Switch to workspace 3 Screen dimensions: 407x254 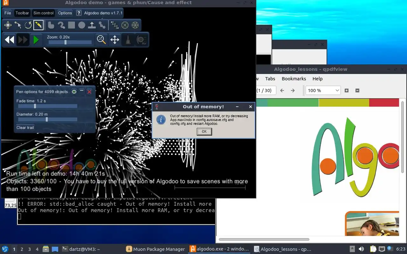(x=30, y=249)
